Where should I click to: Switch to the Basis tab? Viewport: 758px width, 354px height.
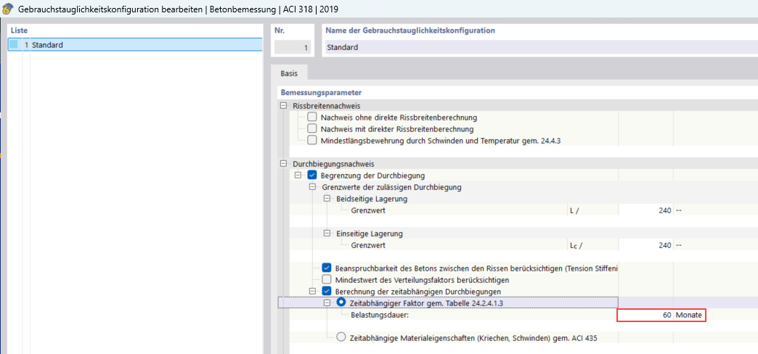[x=289, y=74]
